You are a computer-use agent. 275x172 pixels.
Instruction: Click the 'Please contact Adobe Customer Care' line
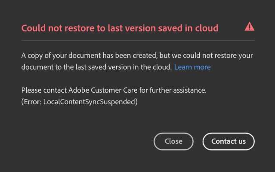click(114, 90)
